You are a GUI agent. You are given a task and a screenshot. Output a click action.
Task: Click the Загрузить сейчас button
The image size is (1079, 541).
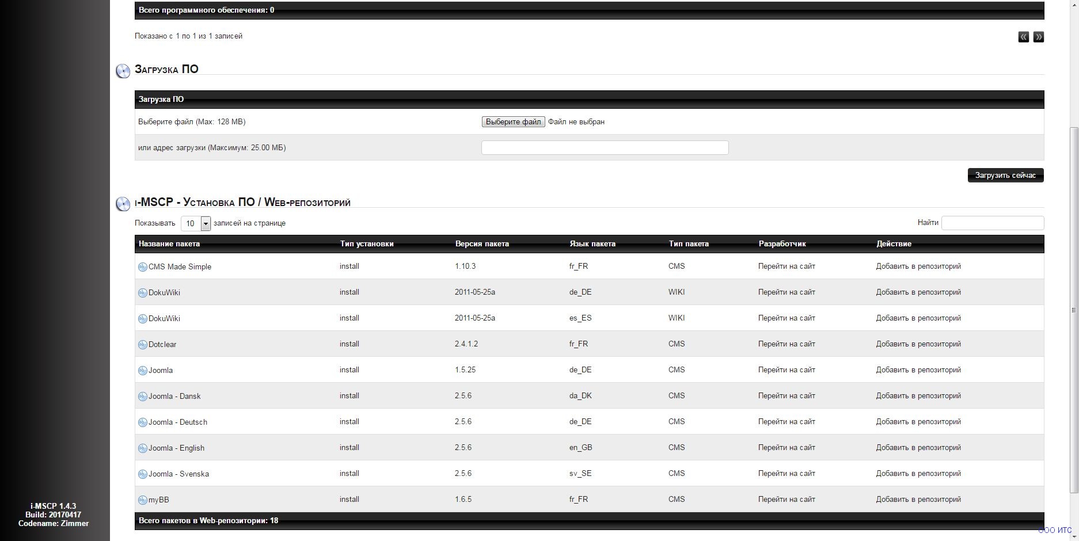pos(1005,175)
